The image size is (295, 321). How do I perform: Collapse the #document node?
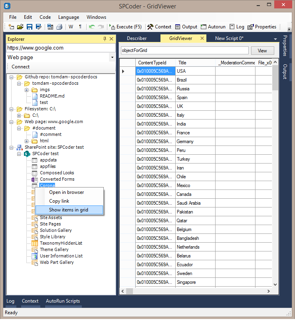pos(19,129)
